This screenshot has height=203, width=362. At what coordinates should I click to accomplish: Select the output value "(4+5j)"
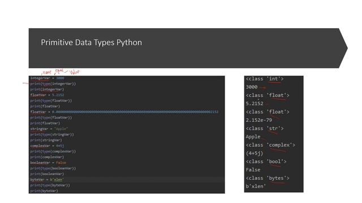pyautogui.click(x=255, y=153)
